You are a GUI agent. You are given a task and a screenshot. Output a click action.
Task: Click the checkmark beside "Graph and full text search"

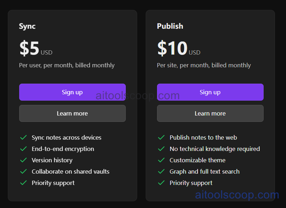click(161, 172)
